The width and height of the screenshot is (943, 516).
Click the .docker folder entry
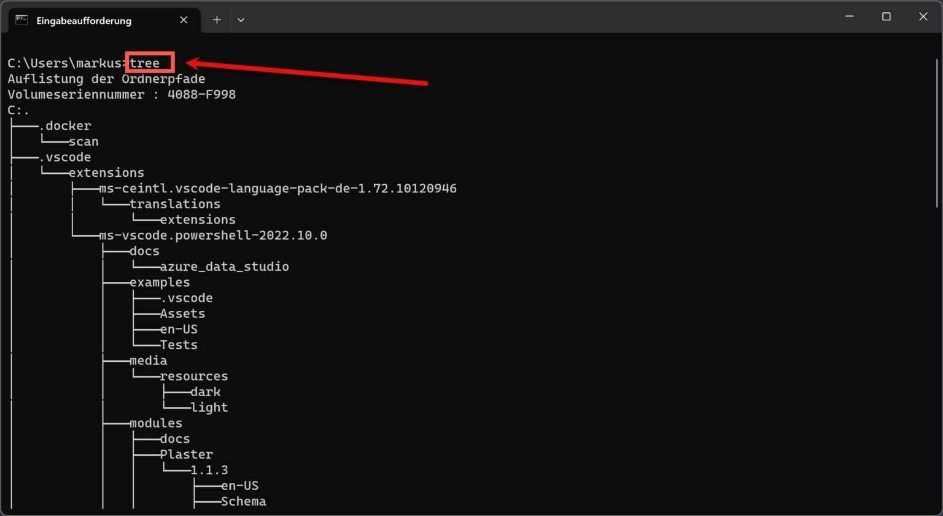point(66,125)
